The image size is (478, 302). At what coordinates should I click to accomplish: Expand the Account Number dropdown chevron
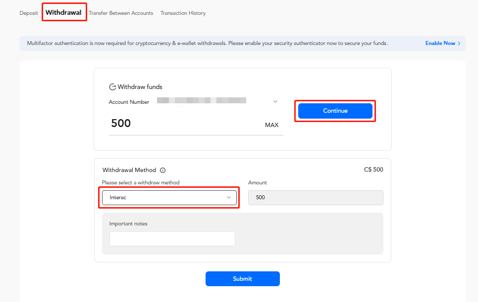coord(275,102)
